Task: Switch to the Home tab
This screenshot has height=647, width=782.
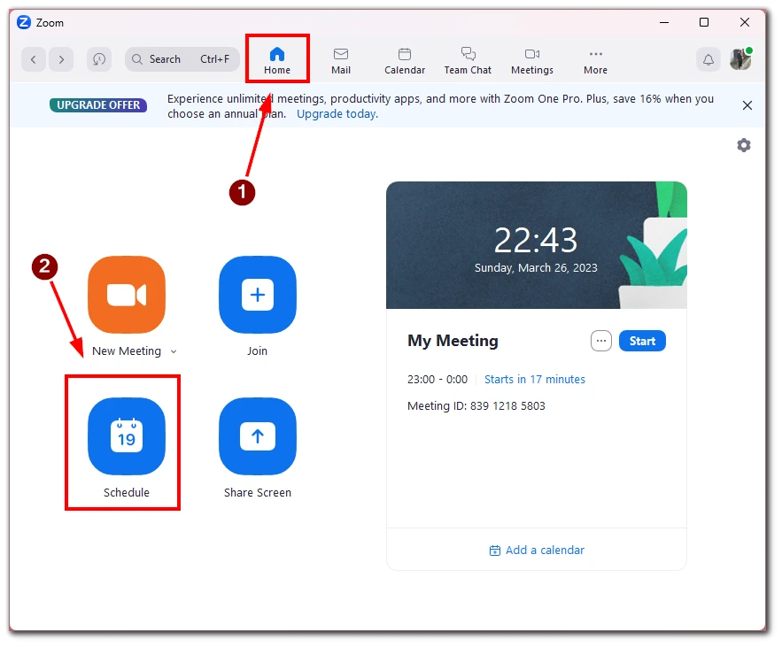Action: point(277,60)
